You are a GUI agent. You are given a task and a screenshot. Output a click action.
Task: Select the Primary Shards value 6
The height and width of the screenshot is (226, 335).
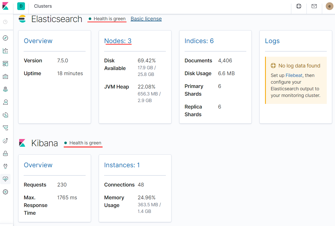click(x=220, y=86)
